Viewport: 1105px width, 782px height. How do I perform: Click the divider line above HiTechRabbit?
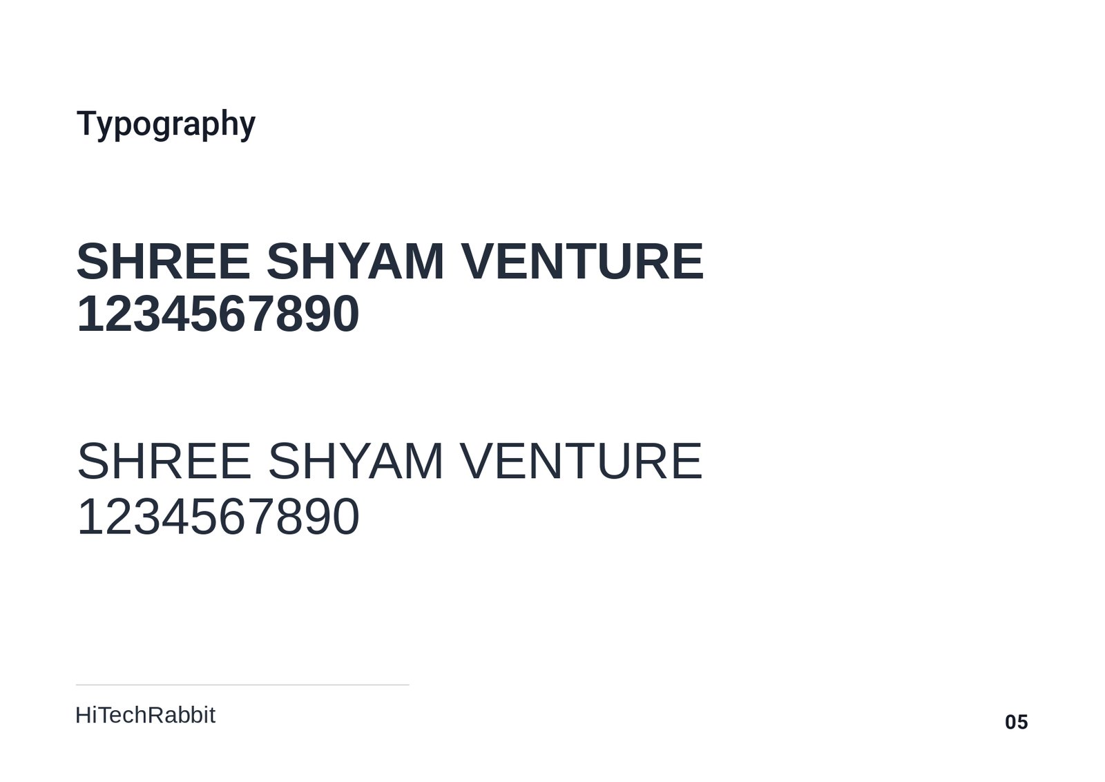coord(242,685)
